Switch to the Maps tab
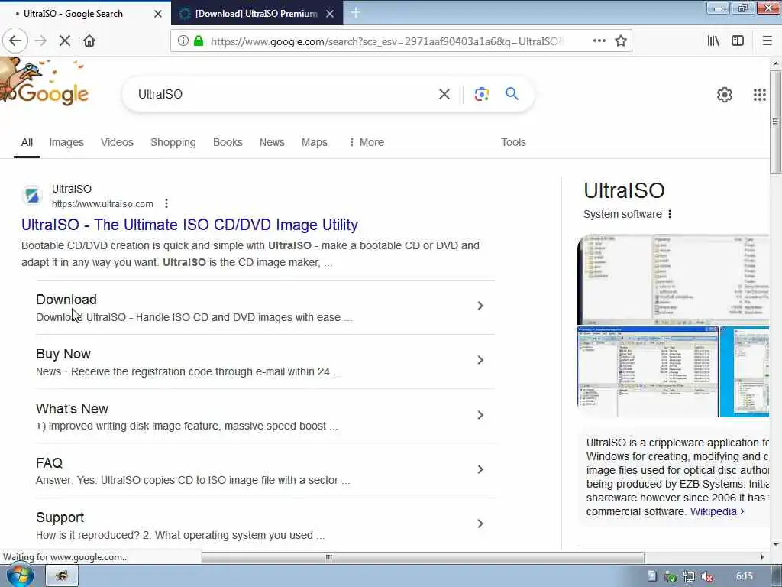The height and width of the screenshot is (587, 782). [315, 142]
